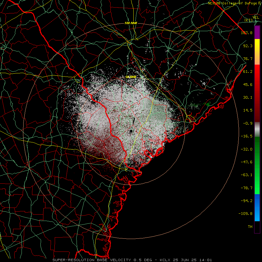The height and width of the screenshot is (262, 262).
Task: Click the VEL legend title
Action: click(256, 17)
